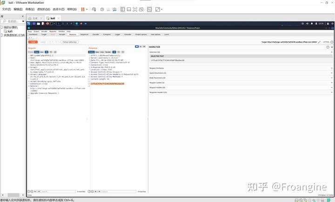The width and height of the screenshot is (335, 202).
Task: Expand the Request Cookies section
Action: point(241,83)
